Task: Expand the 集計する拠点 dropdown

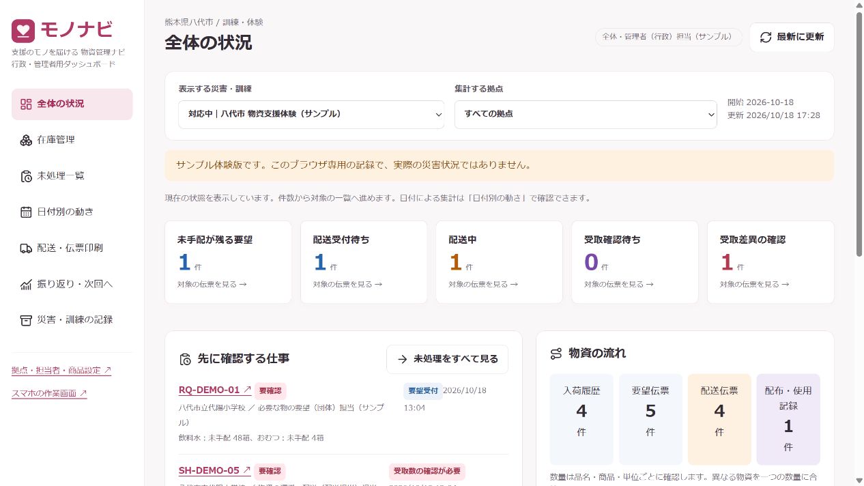Action: tap(586, 114)
